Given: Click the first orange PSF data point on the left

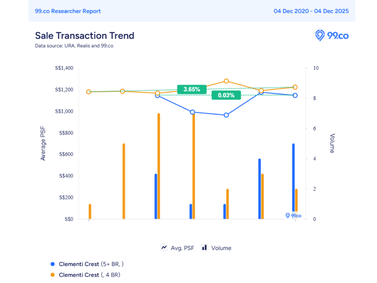Looking at the screenshot, I should (89, 92).
